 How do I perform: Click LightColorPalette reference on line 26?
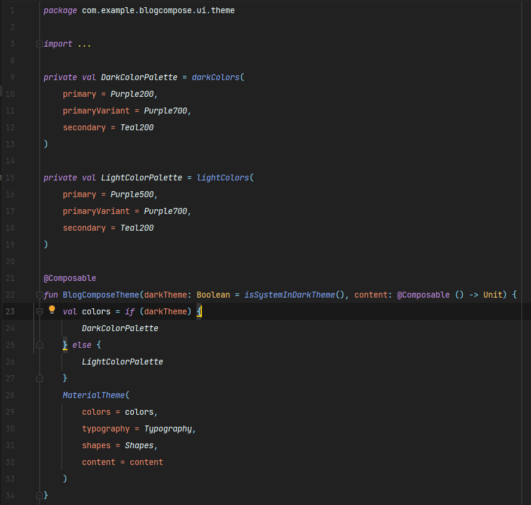click(x=122, y=362)
